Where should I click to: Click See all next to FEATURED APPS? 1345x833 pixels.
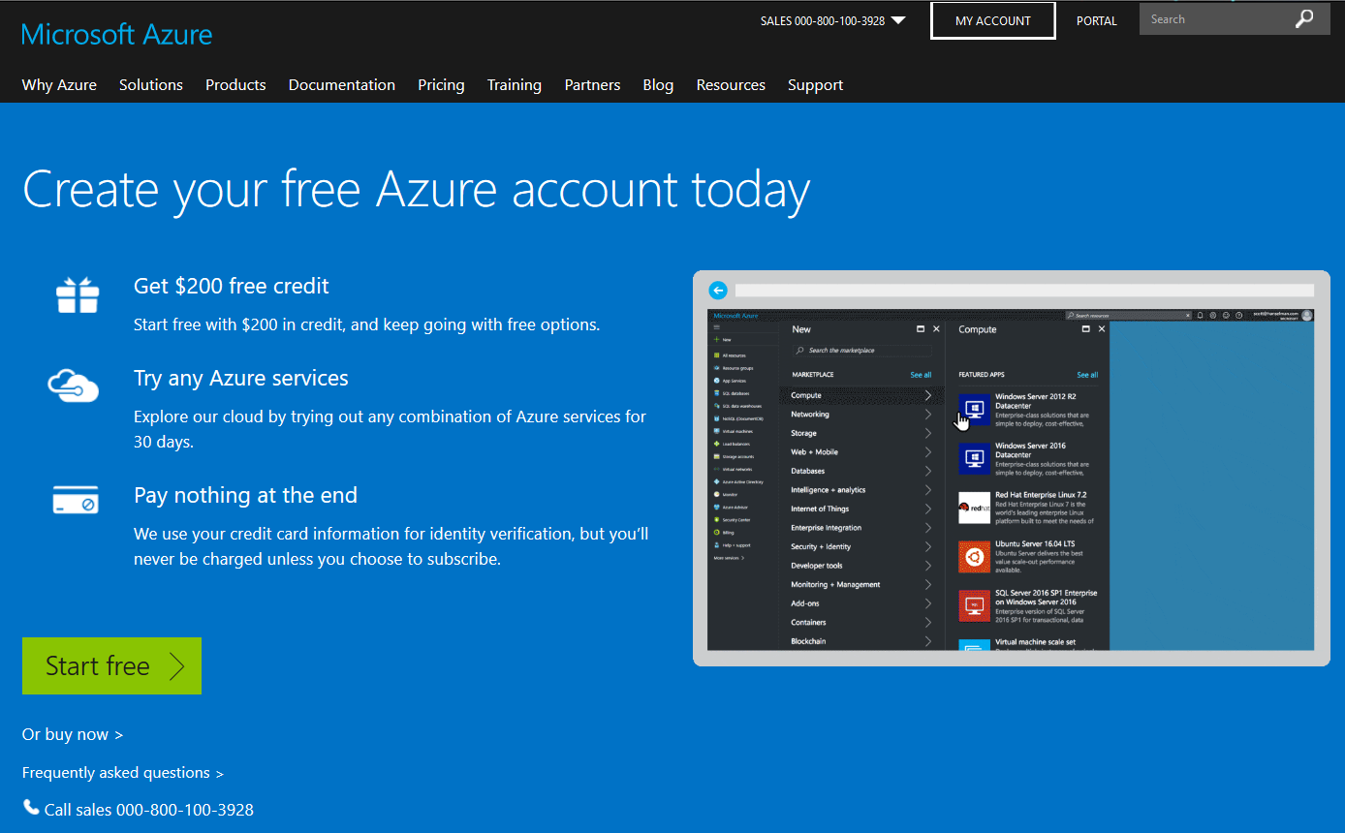click(1087, 375)
